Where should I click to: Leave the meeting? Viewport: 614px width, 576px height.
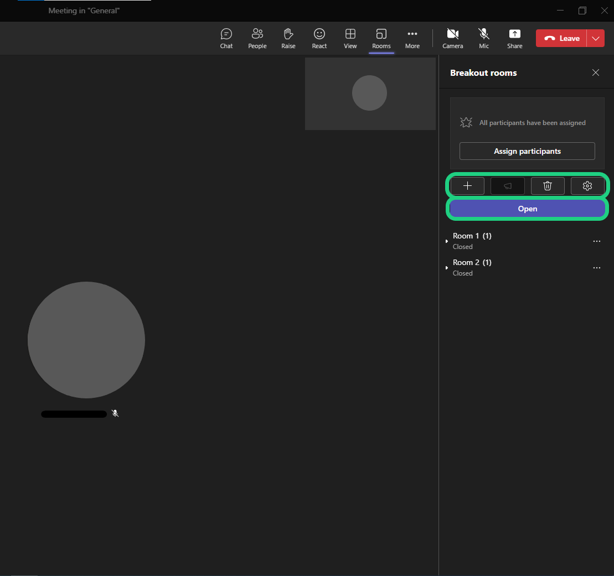pyautogui.click(x=561, y=38)
